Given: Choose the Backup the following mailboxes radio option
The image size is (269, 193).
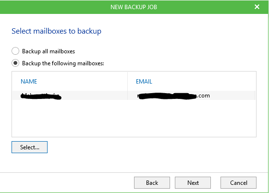Looking at the screenshot, I should coord(15,63).
